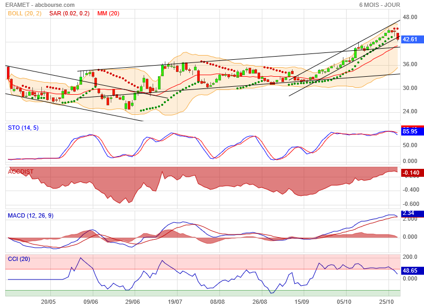This screenshot has width=424, height=307.
Task: Click the 08/08 date label
Action: [217, 302]
